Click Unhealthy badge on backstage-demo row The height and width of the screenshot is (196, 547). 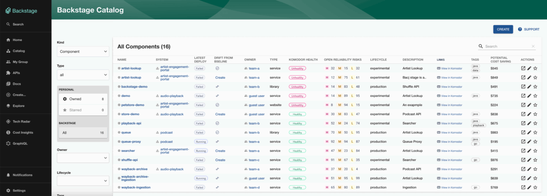click(297, 86)
